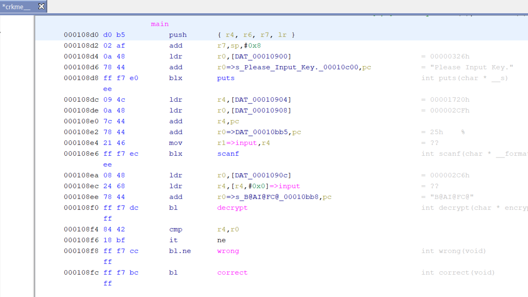528x297 pixels.
Task: Click address 000108e6
Action: (x=81, y=154)
